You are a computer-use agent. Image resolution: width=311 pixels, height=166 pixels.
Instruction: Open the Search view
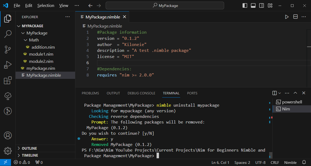[x=8, y=34]
